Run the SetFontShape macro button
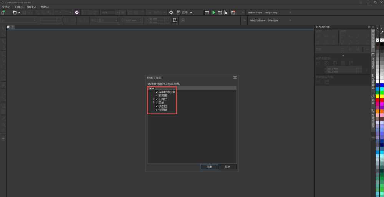The height and width of the screenshot is (197, 384). coord(255,13)
